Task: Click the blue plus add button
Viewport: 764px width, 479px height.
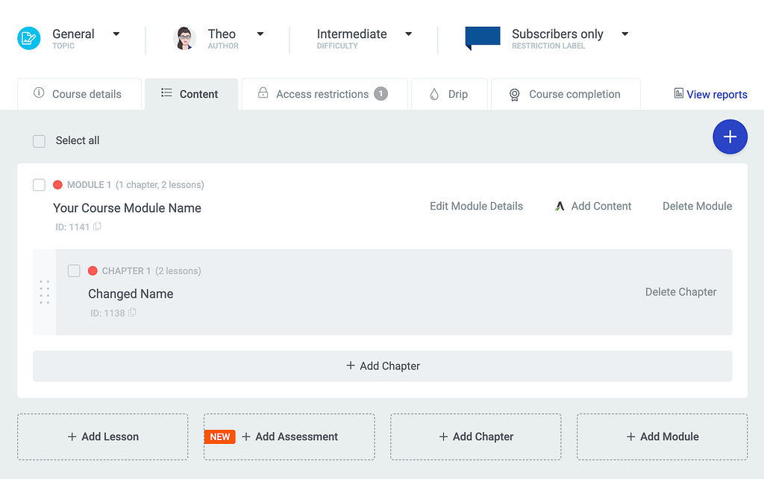Action: tap(730, 137)
